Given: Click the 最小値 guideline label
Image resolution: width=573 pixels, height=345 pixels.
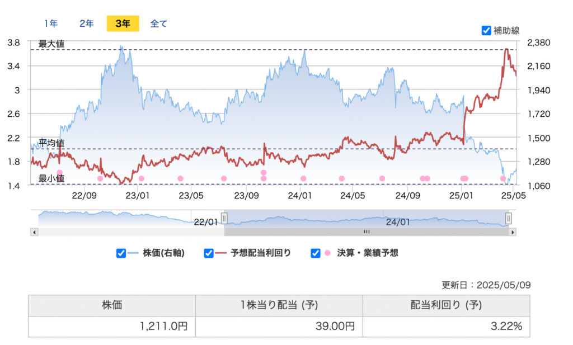Looking at the screenshot, I should point(51,178).
